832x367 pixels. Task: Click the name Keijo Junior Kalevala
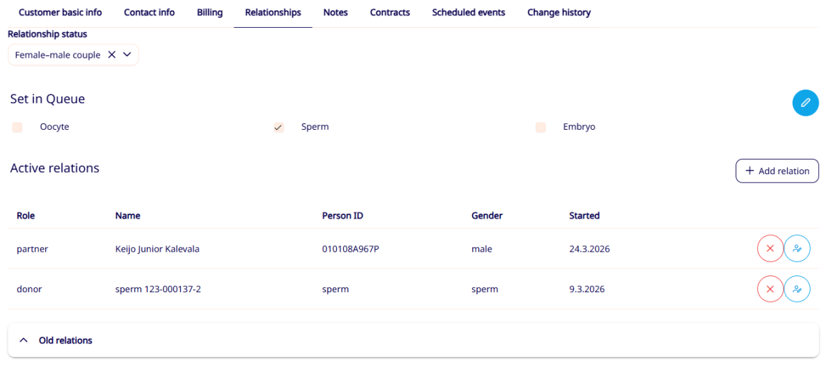[x=157, y=249]
